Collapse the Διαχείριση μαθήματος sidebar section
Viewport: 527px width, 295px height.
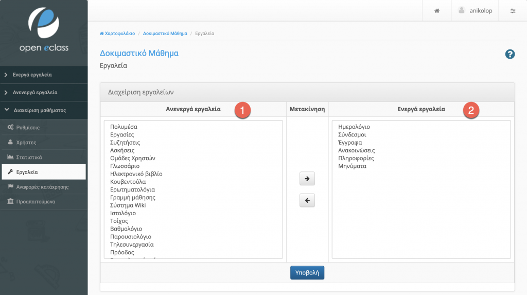tap(39, 110)
